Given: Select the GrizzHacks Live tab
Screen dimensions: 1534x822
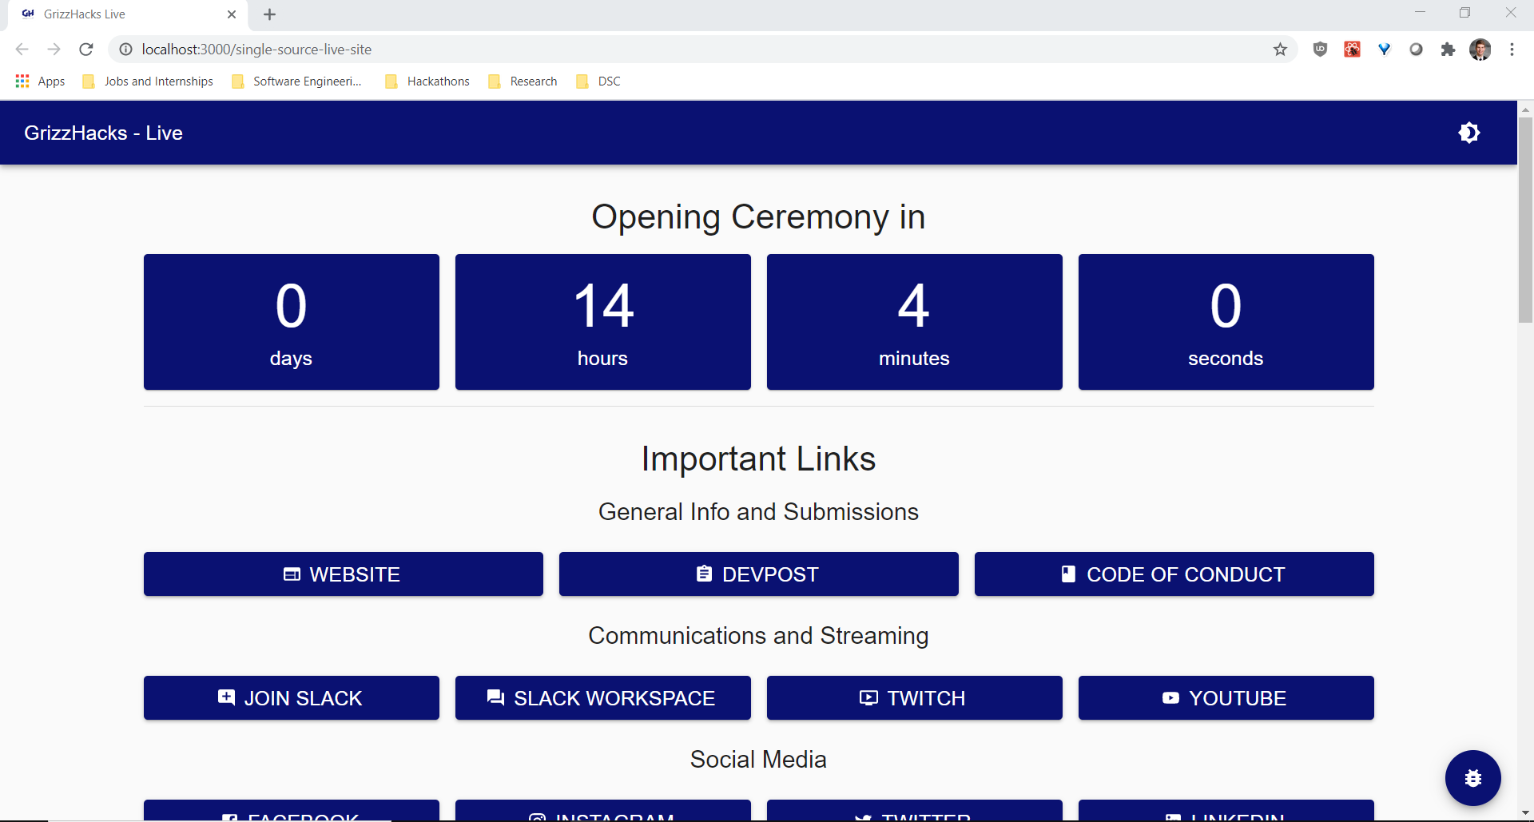Looking at the screenshot, I should click(x=128, y=14).
